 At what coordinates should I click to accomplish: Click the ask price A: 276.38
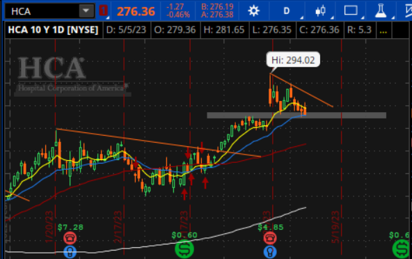coord(217,15)
